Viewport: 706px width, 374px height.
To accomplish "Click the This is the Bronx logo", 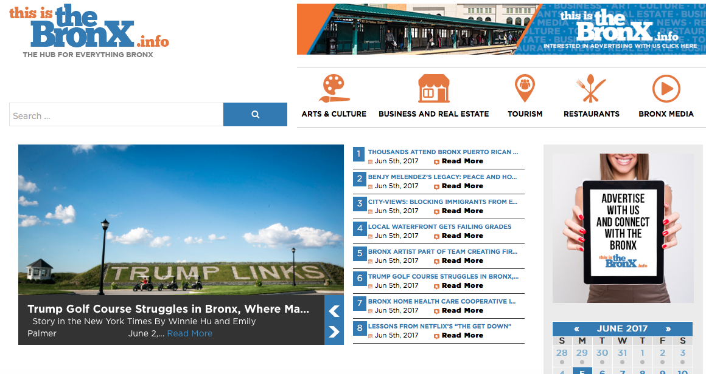I will click(89, 31).
